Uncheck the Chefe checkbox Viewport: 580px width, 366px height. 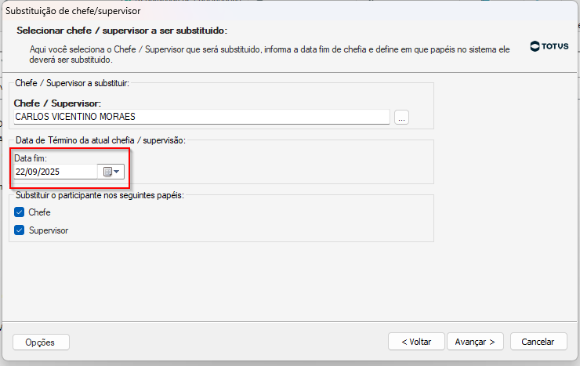tap(20, 212)
